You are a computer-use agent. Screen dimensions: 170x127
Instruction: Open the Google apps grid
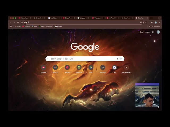coord(153,32)
